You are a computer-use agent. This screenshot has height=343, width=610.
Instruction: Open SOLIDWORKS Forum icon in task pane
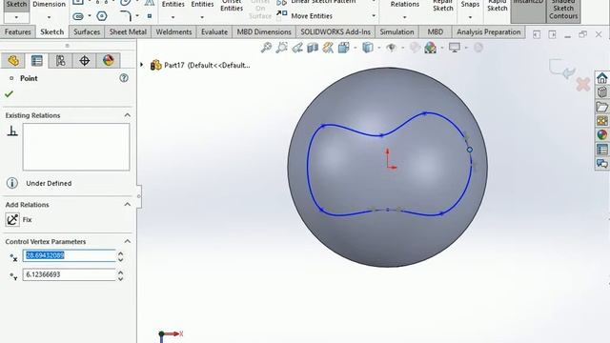pyautogui.click(x=601, y=163)
